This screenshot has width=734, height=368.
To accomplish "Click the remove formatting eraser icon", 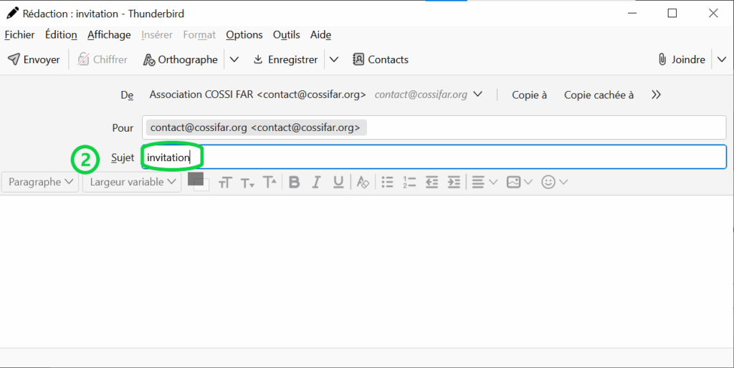I will coord(363,182).
